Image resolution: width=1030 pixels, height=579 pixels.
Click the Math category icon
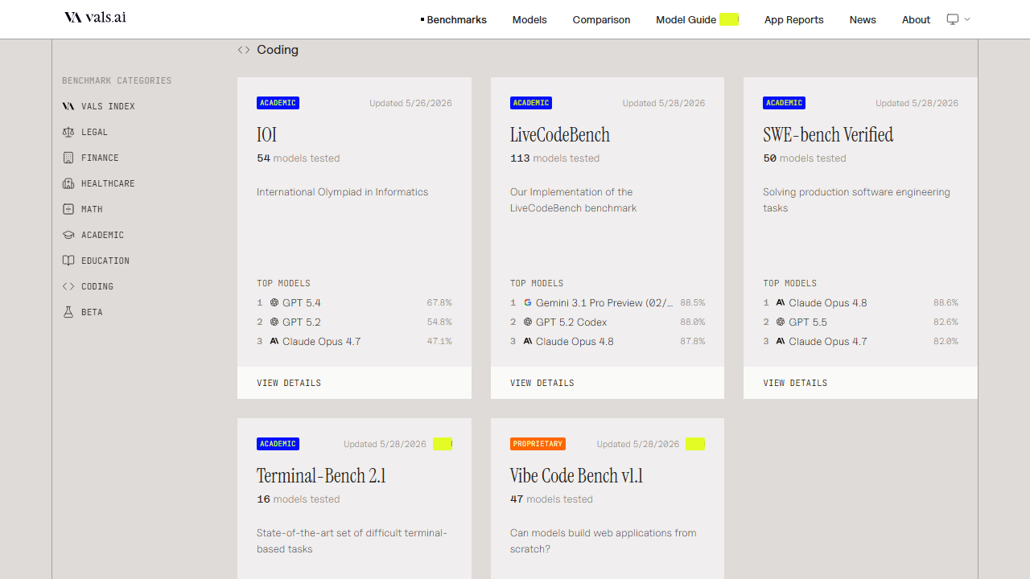[x=68, y=209]
